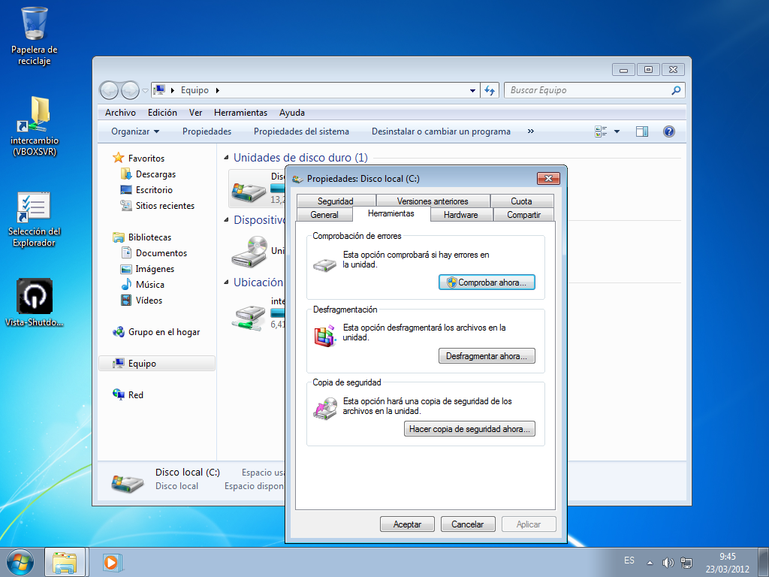Switch to the Hardware tab
Image resolution: width=769 pixels, height=577 pixels.
460,215
